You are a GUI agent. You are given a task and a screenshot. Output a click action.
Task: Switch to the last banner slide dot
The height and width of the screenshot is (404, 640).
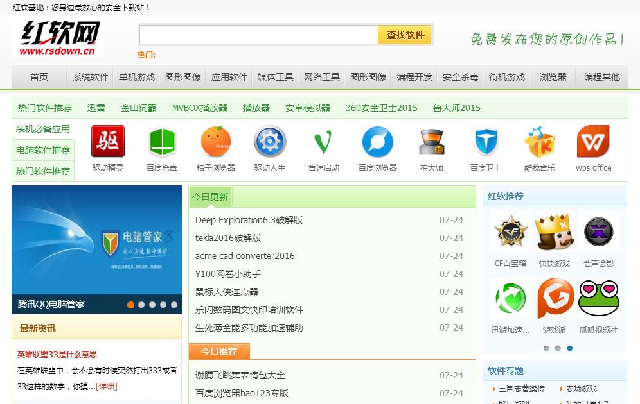[x=173, y=305]
